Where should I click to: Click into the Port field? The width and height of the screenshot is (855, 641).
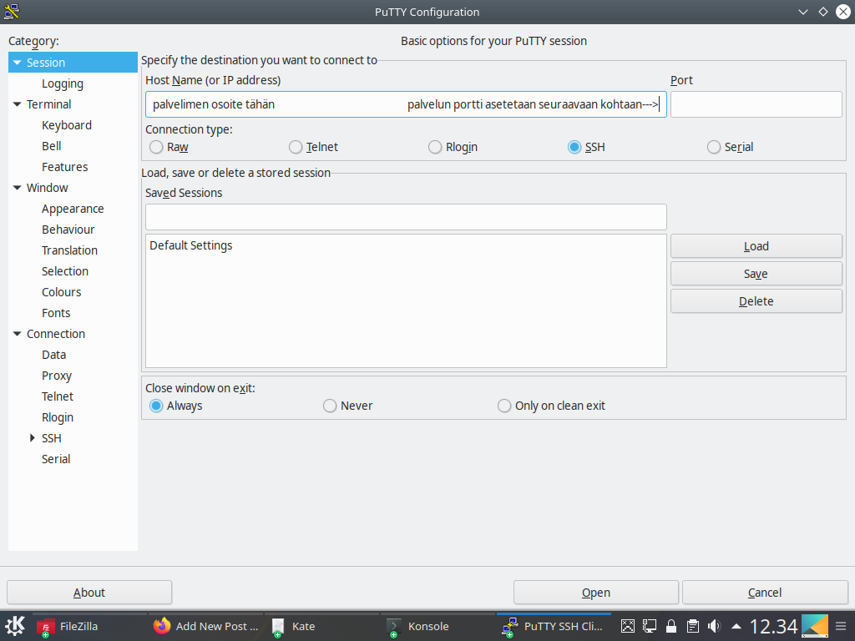pyautogui.click(x=756, y=104)
